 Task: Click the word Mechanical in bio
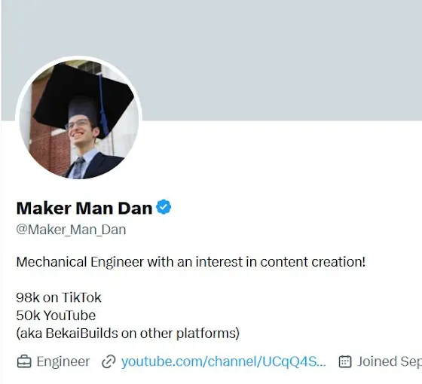[x=51, y=262]
